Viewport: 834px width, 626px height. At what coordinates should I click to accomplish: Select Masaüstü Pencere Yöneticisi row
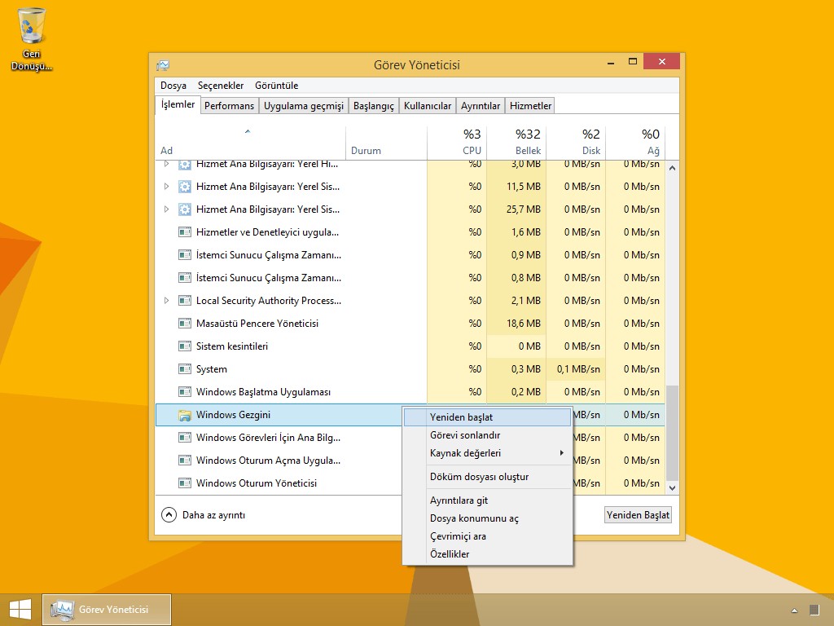(x=410, y=324)
